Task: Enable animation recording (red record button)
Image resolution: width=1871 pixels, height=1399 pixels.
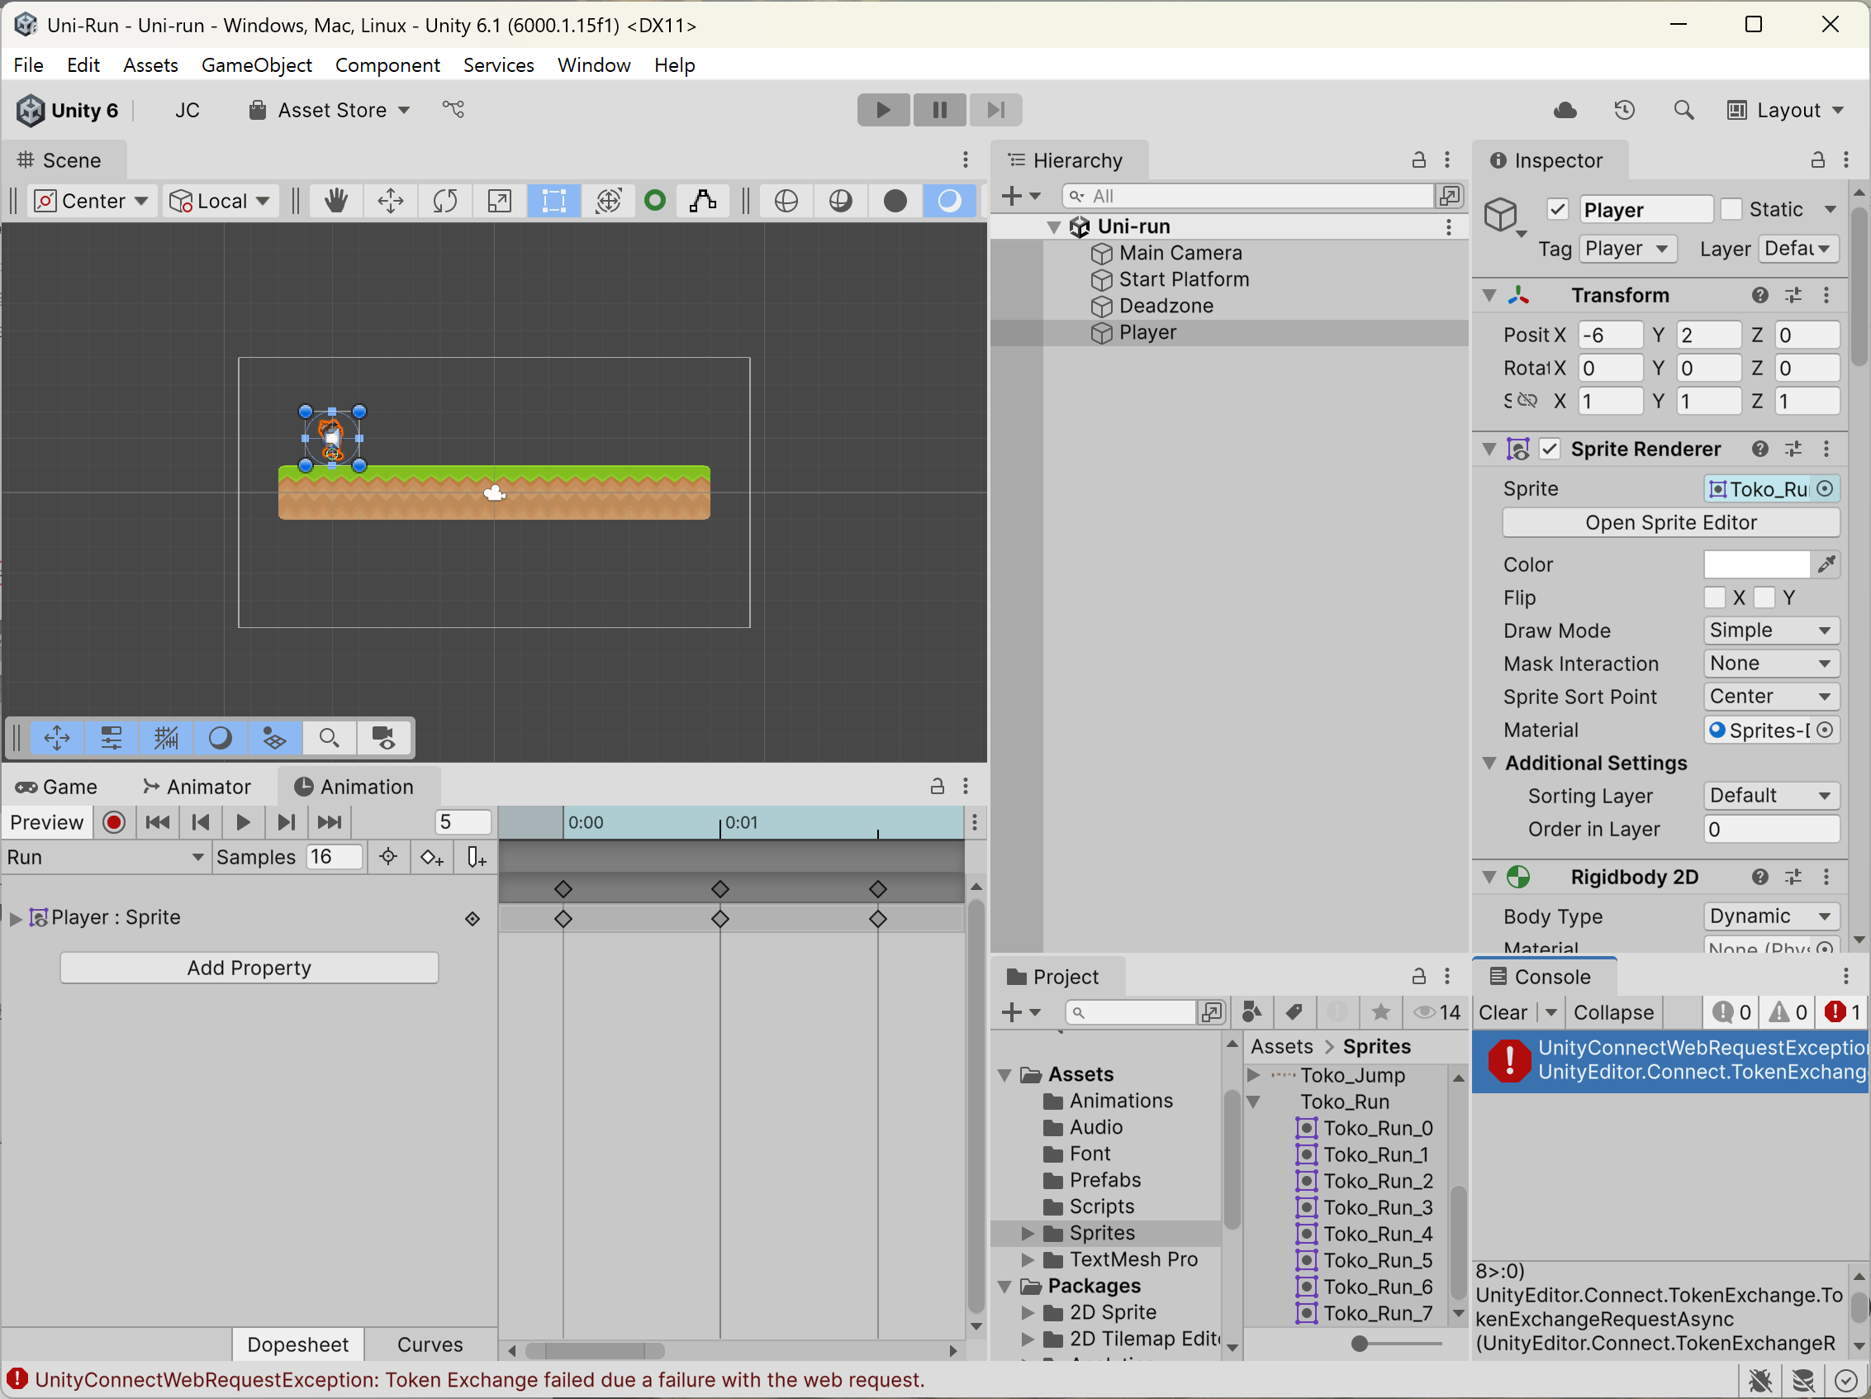Action: (114, 821)
